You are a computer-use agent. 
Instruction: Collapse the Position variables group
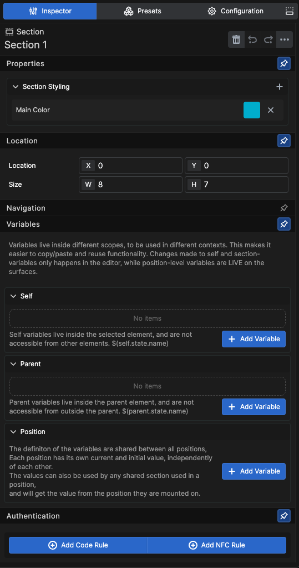[x=13, y=432]
